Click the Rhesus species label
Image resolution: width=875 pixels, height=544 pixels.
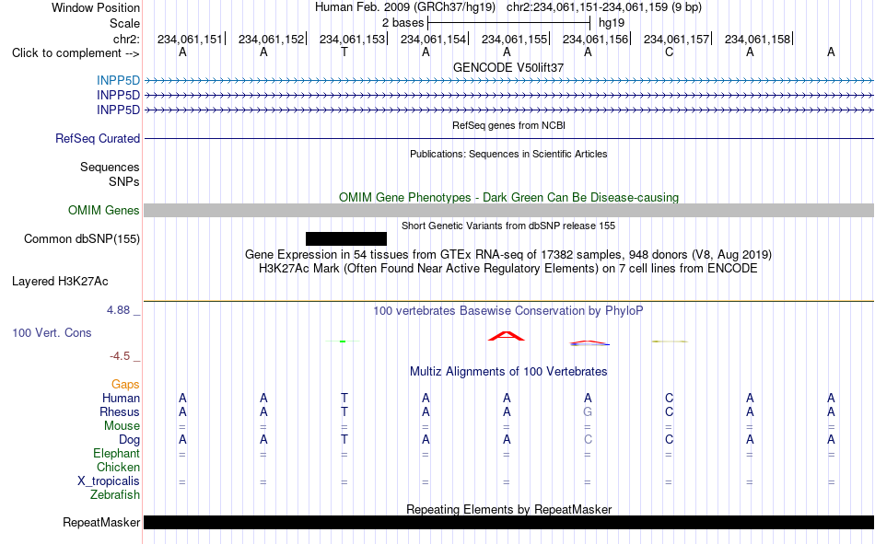pyautogui.click(x=120, y=411)
